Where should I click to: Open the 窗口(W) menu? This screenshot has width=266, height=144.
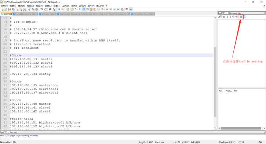coord(100,6)
